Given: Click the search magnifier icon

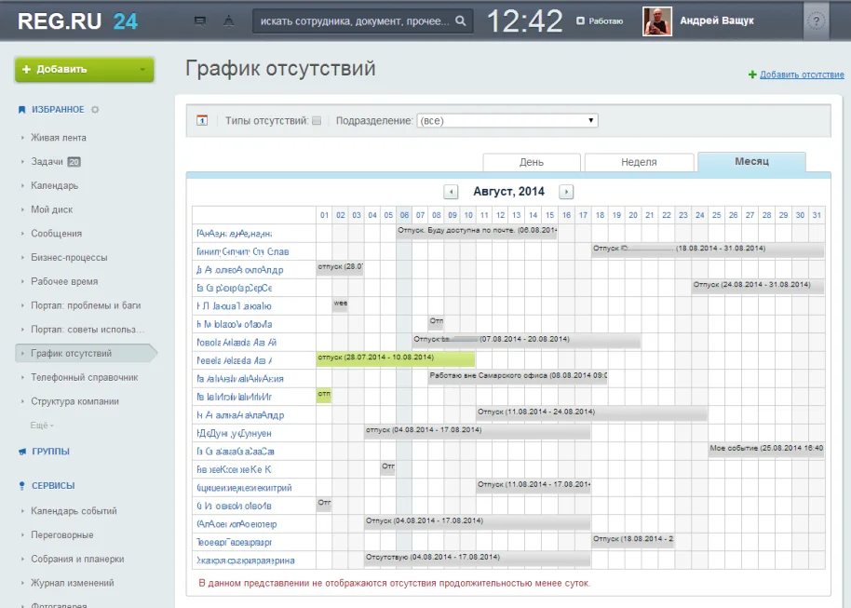Looking at the screenshot, I should click(x=460, y=20).
